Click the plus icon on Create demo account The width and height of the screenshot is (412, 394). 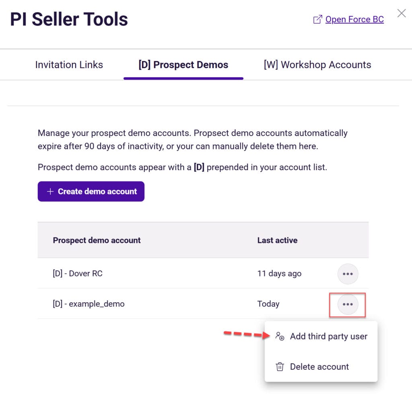click(50, 192)
